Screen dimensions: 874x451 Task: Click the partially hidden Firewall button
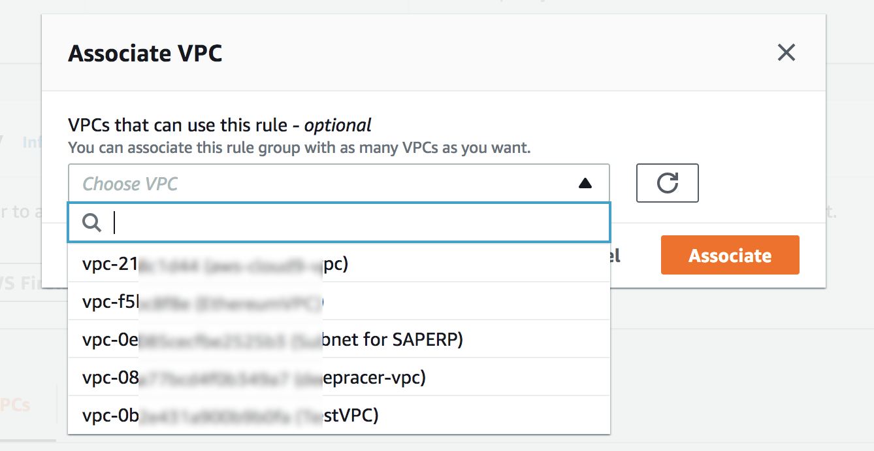click(x=21, y=283)
